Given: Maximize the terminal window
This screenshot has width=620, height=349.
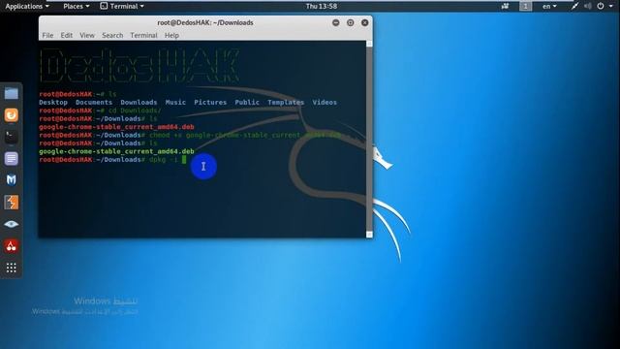Looking at the screenshot, I should (x=351, y=23).
